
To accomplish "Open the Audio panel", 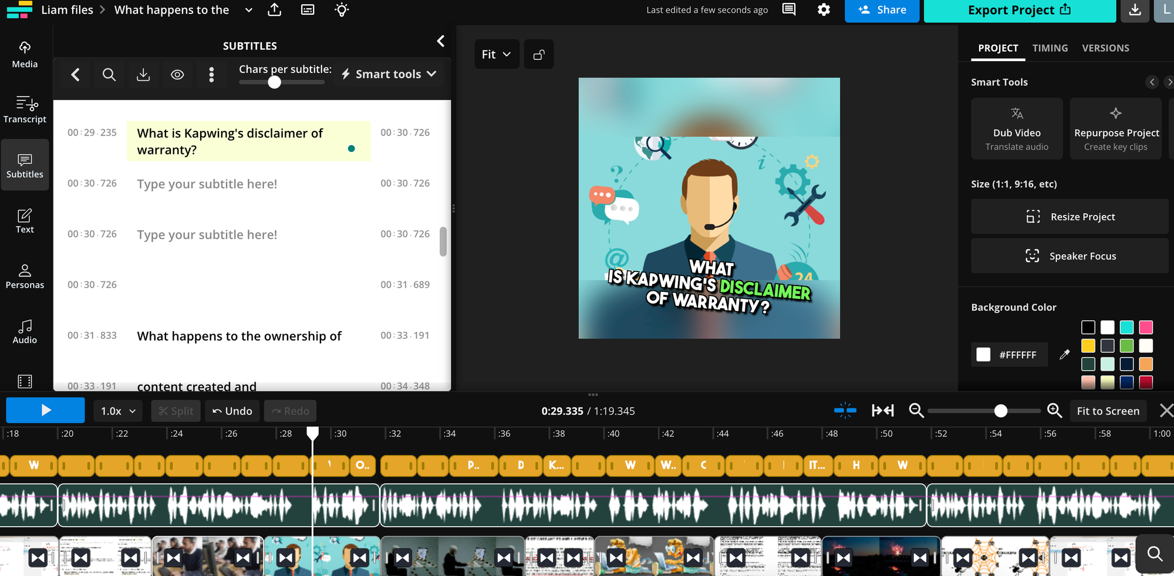I will tap(25, 331).
